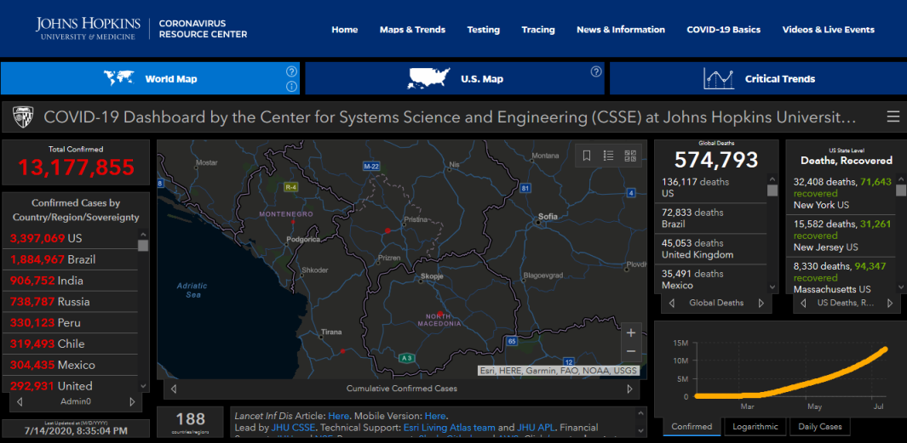Zoom out on the map
Viewport: 907px width, 443px height.
631,351
